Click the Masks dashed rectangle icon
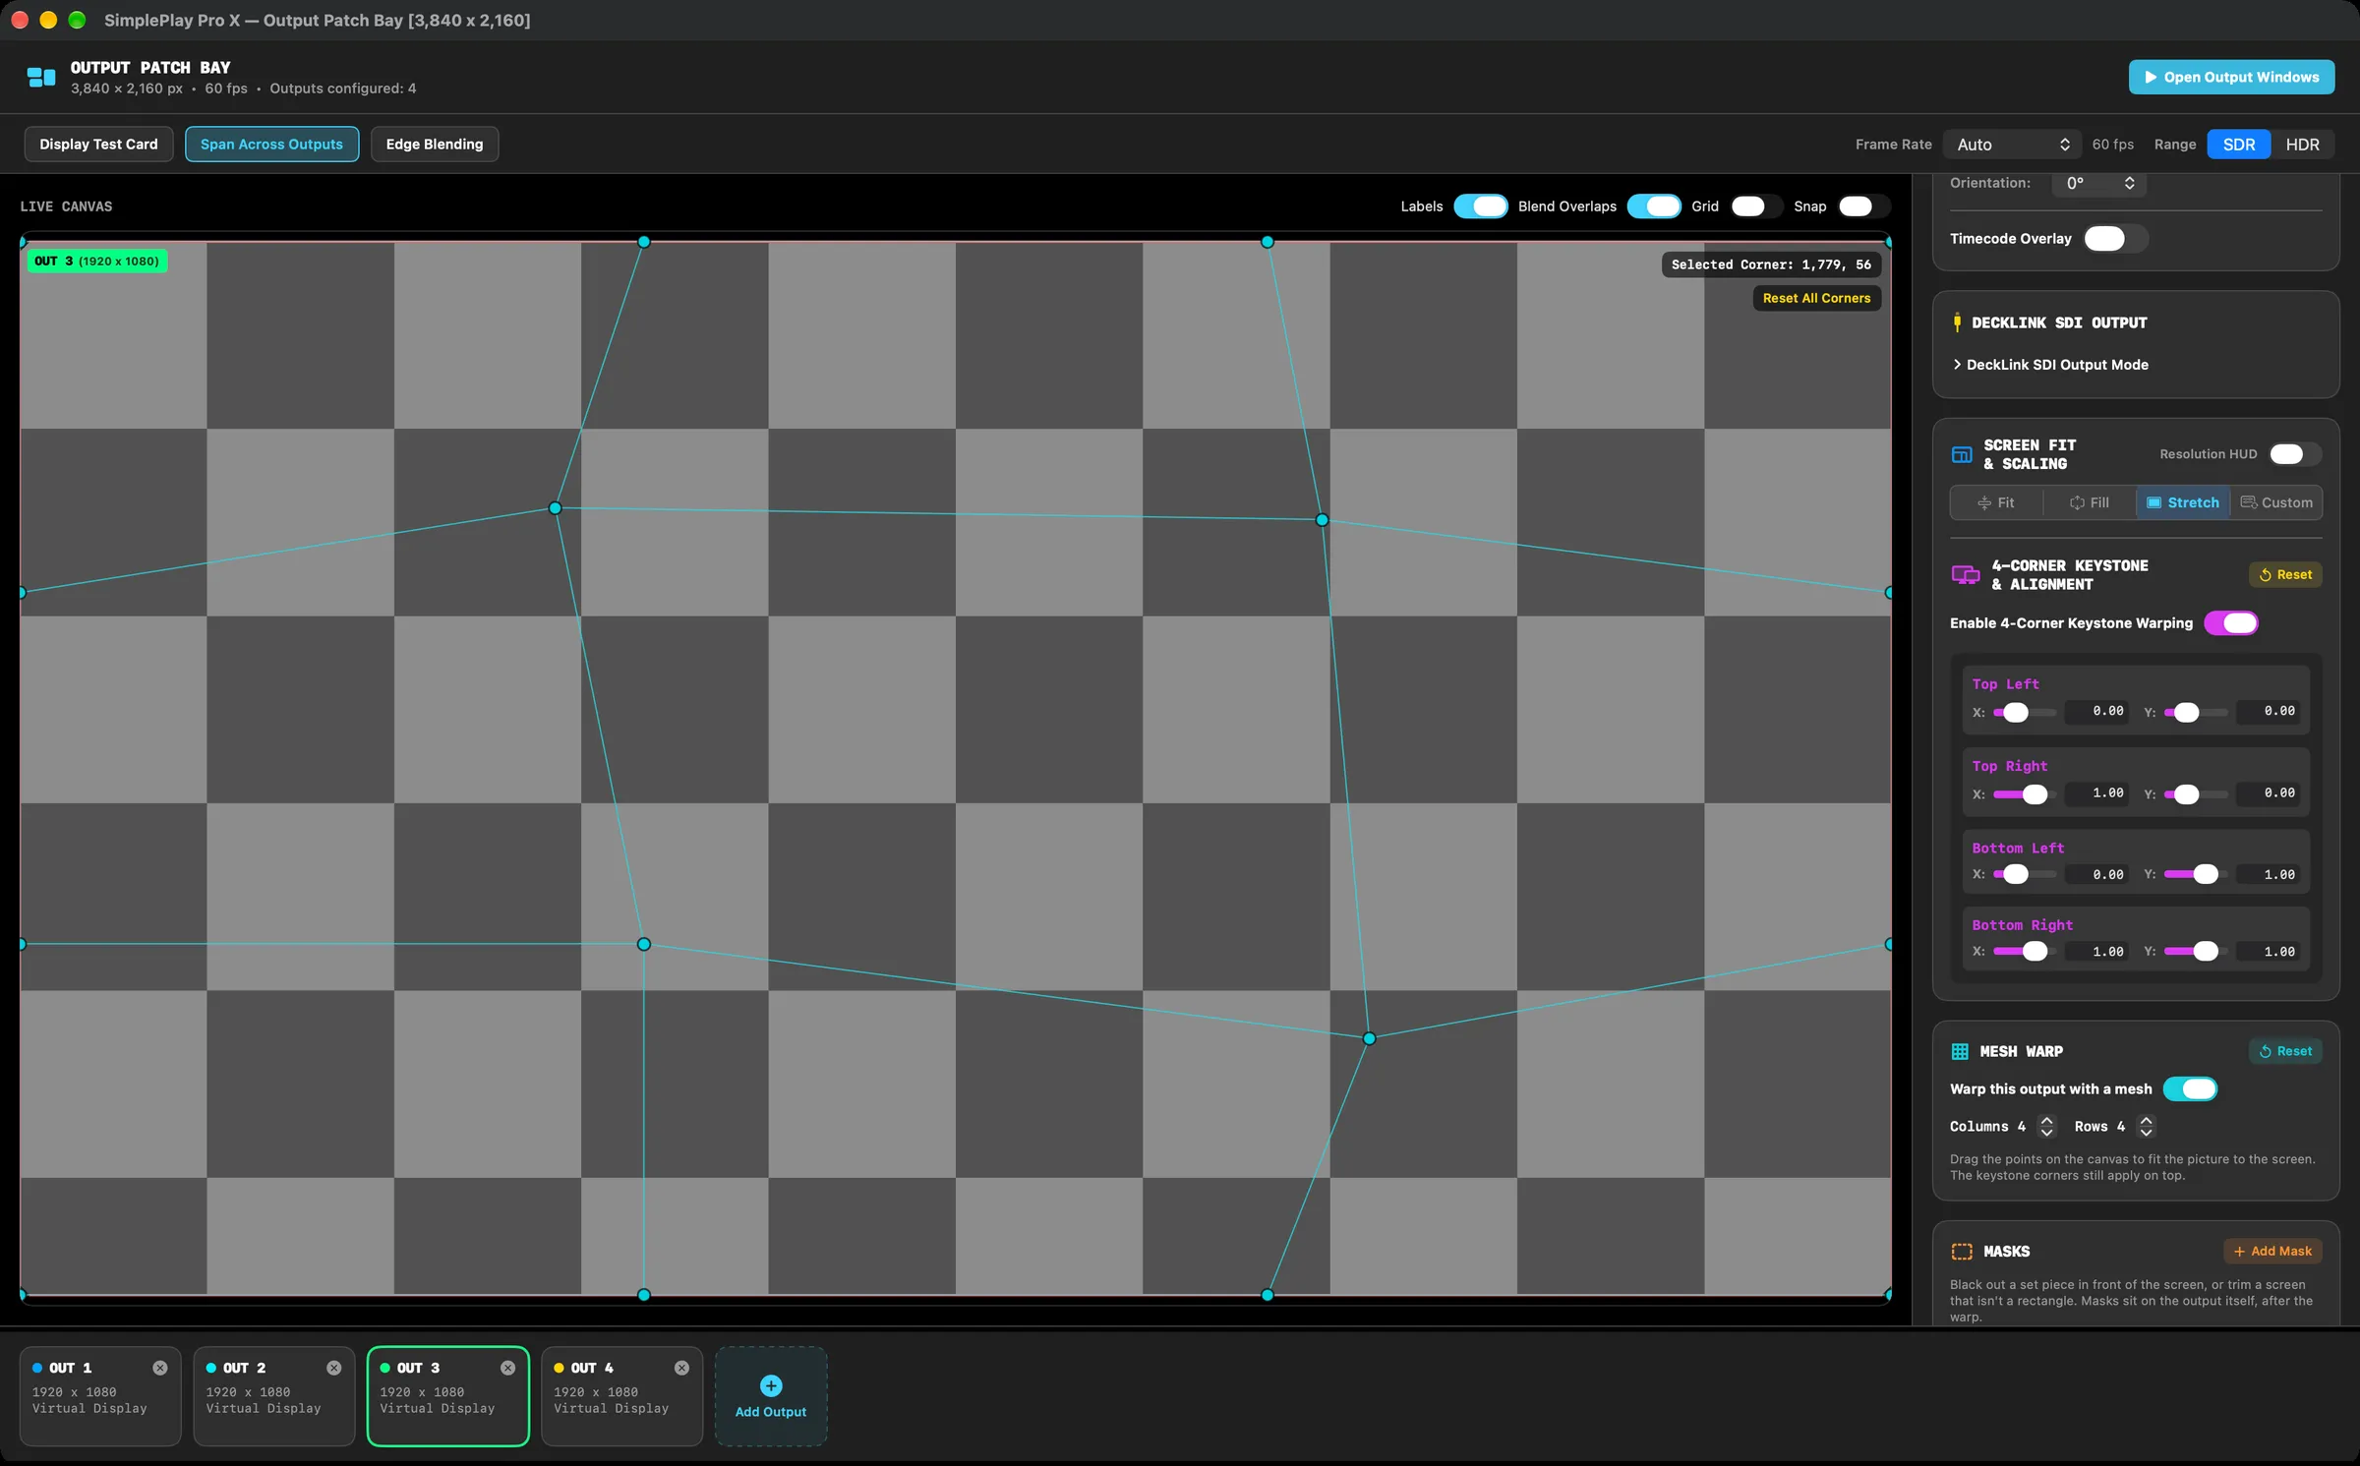 pyautogui.click(x=1962, y=1252)
